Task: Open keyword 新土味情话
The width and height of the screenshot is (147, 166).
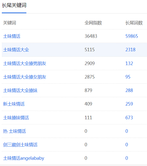Action: tap(14, 104)
